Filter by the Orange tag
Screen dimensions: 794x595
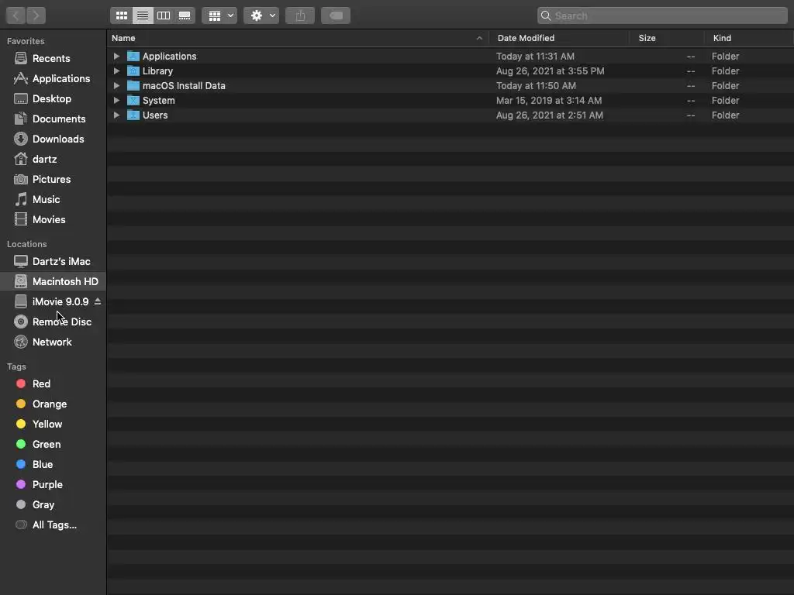point(53,404)
